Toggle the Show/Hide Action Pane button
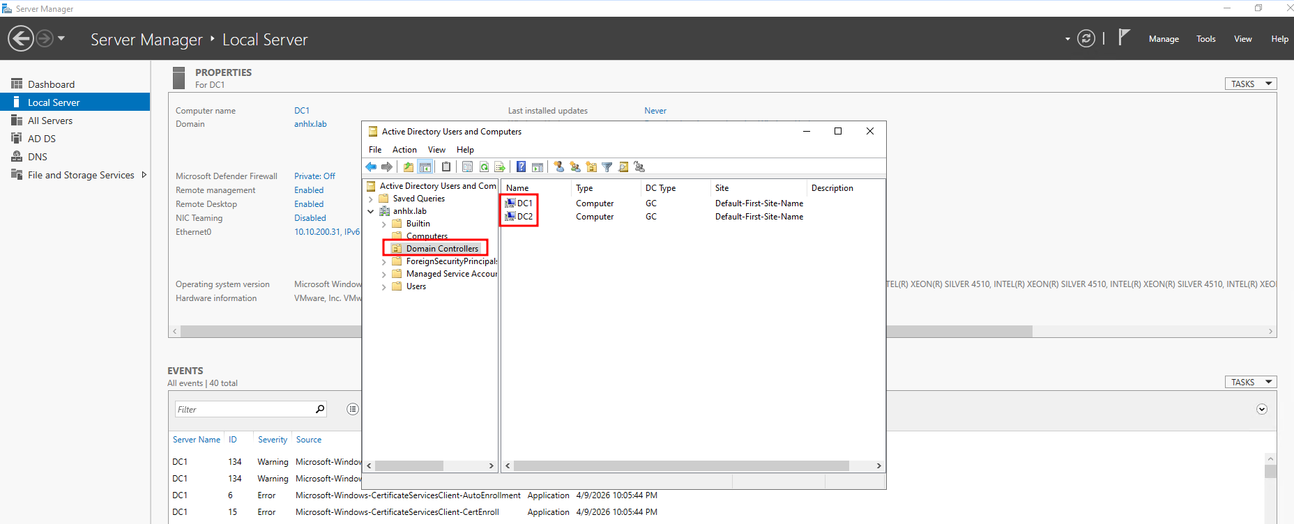Image resolution: width=1294 pixels, height=524 pixels. point(538,167)
